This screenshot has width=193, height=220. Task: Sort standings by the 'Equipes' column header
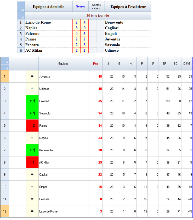[x=63, y=63]
